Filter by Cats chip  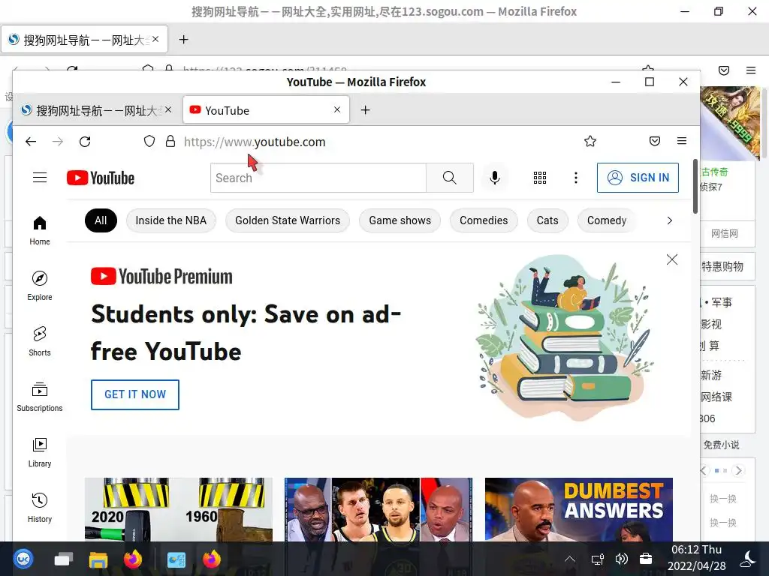(x=547, y=220)
